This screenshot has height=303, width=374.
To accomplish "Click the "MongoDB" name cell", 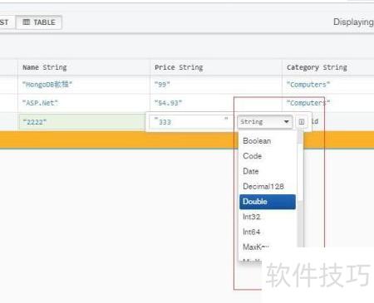I will point(84,85).
